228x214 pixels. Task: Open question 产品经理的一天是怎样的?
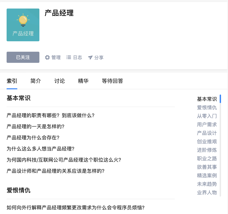point(35,127)
